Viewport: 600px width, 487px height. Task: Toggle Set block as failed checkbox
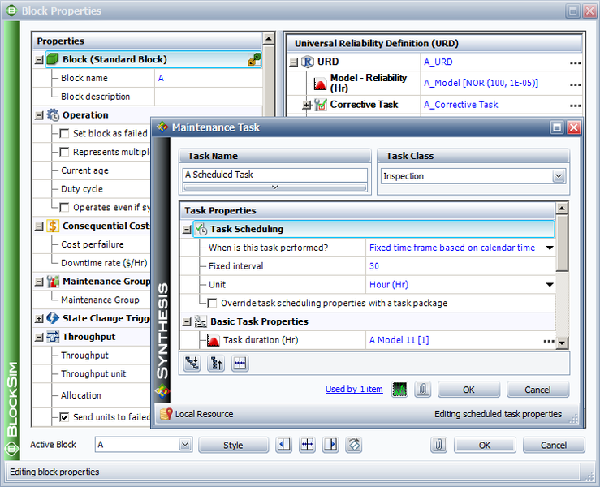[64, 133]
